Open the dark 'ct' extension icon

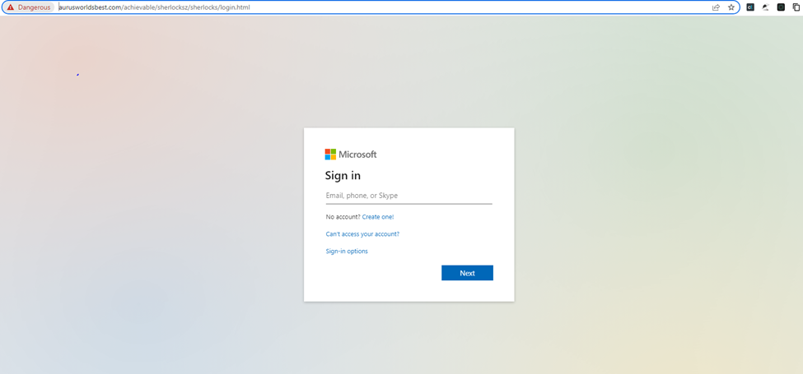(x=750, y=7)
